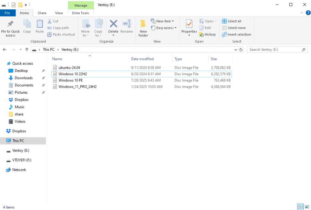311x210 pixels.
Task: Switch to the Share ribbon tab
Action: tap(42, 13)
